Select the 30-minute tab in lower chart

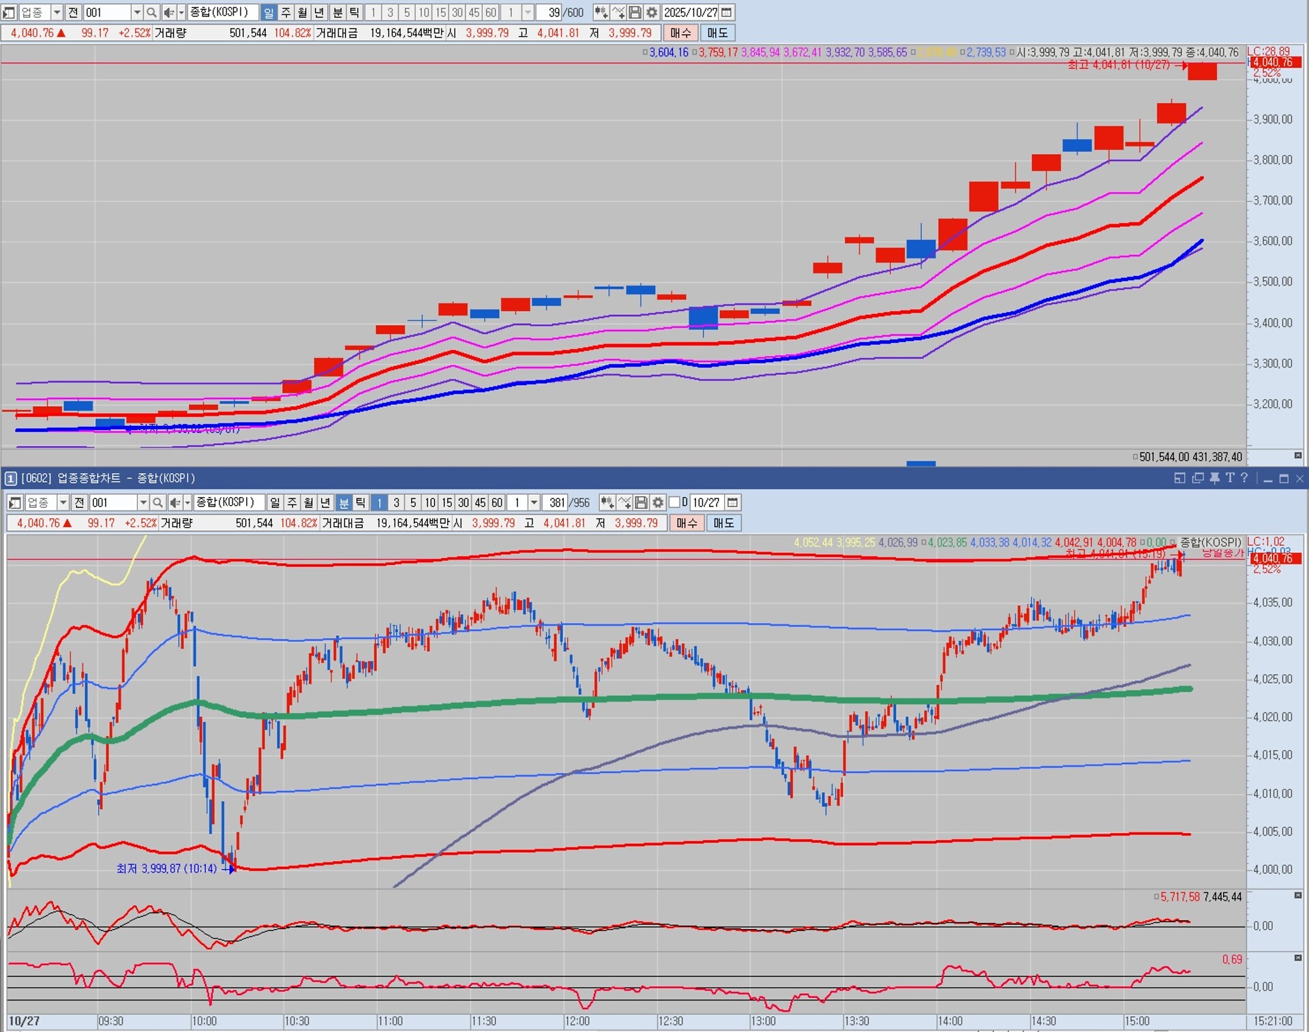[x=463, y=502]
